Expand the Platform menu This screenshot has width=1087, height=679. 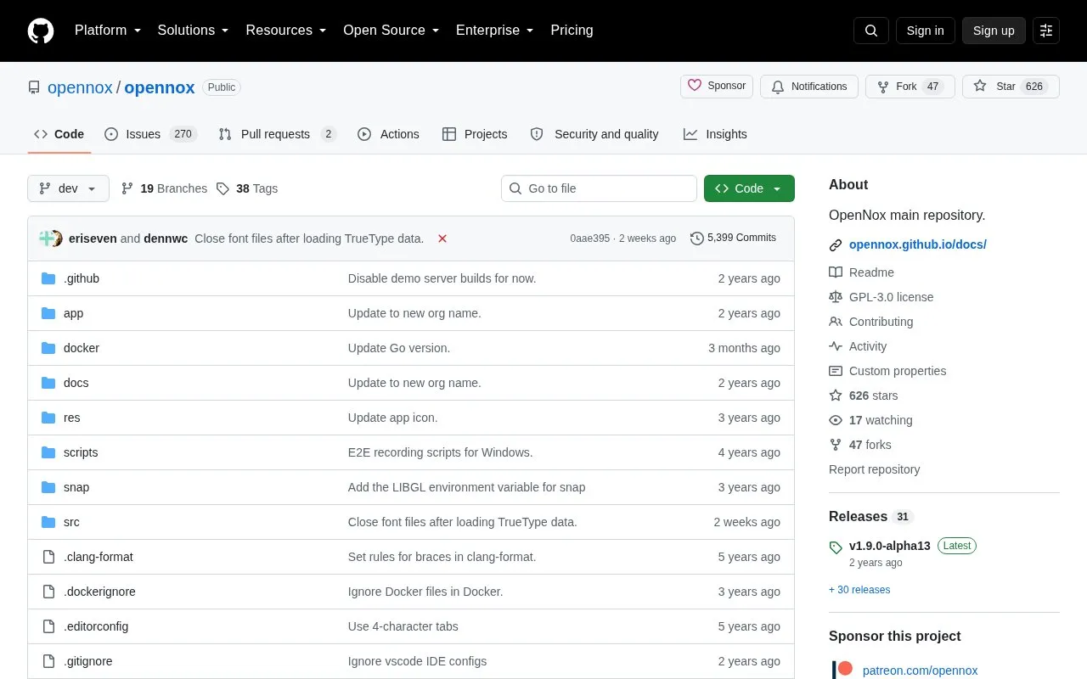point(108,31)
